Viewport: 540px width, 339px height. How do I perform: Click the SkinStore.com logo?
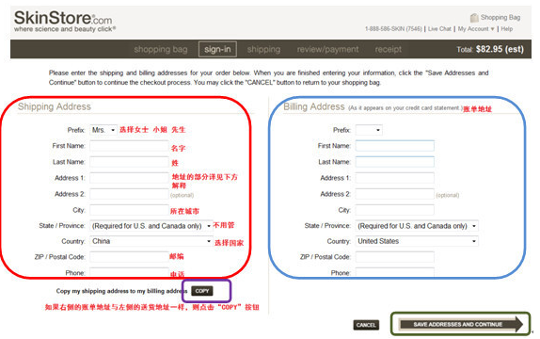(64, 21)
